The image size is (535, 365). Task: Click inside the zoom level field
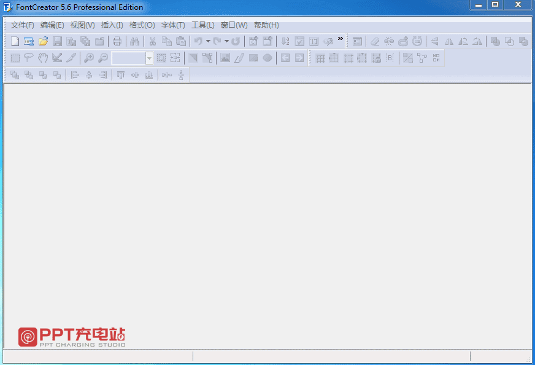[129, 58]
